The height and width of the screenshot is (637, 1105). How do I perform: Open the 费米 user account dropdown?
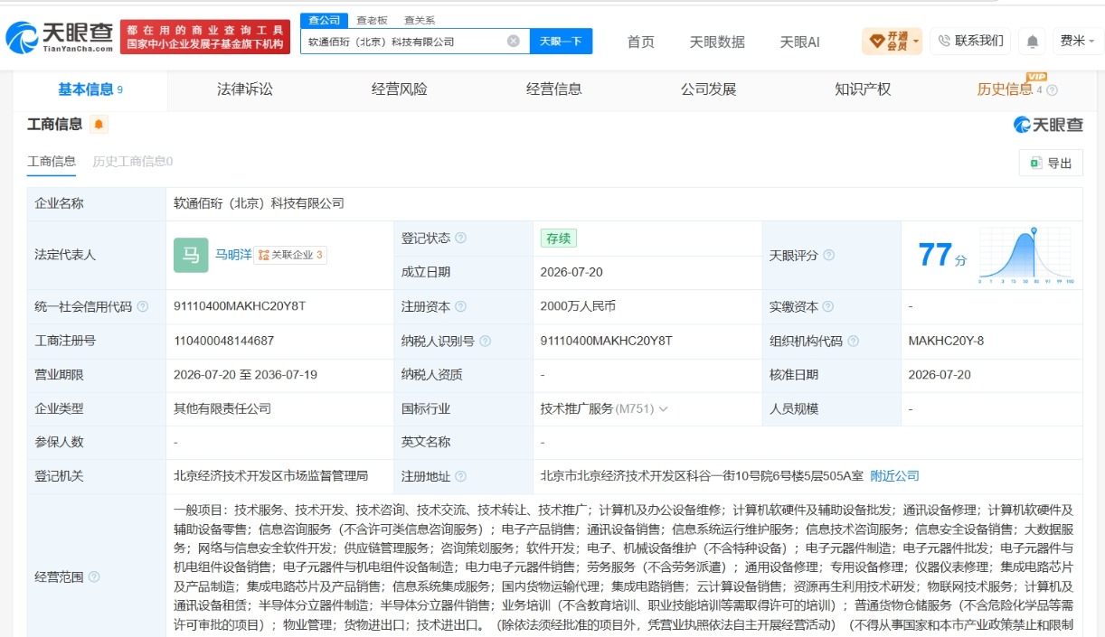click(1076, 41)
